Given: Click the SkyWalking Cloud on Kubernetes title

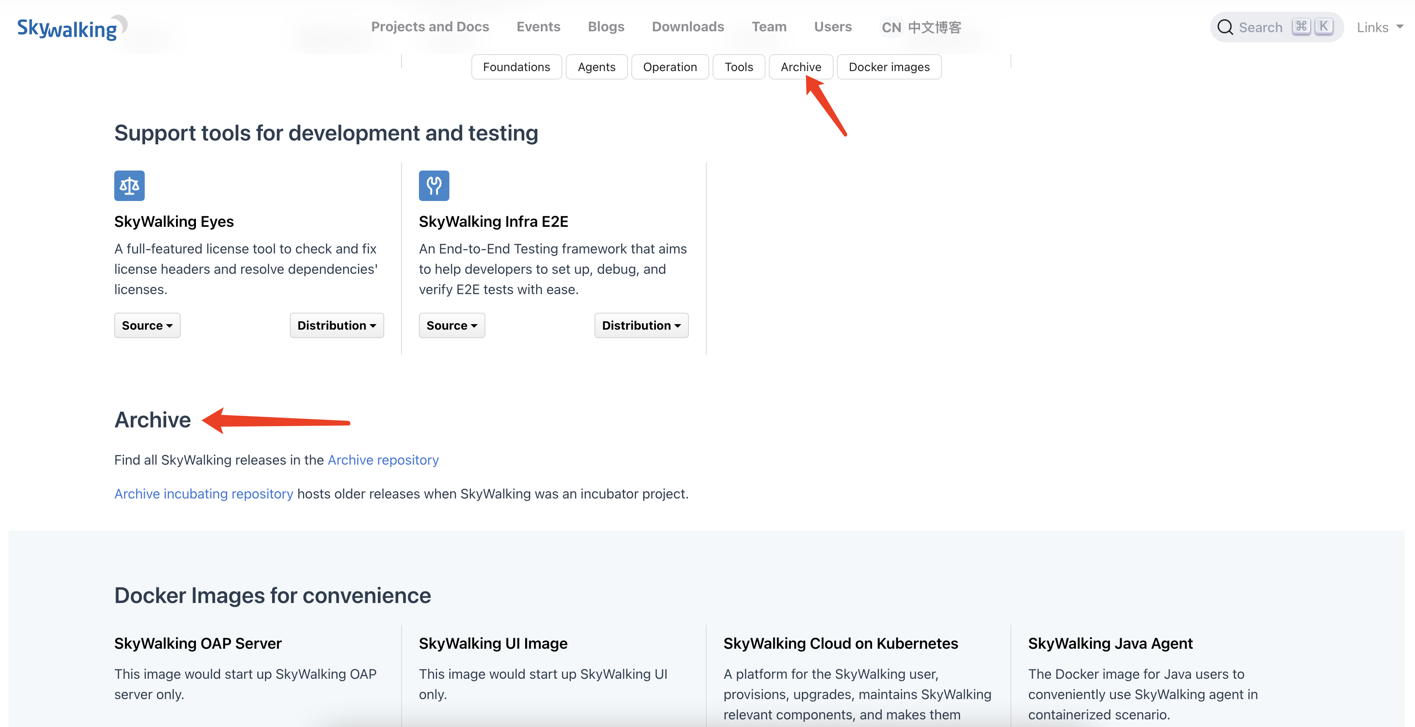Looking at the screenshot, I should click(x=840, y=644).
